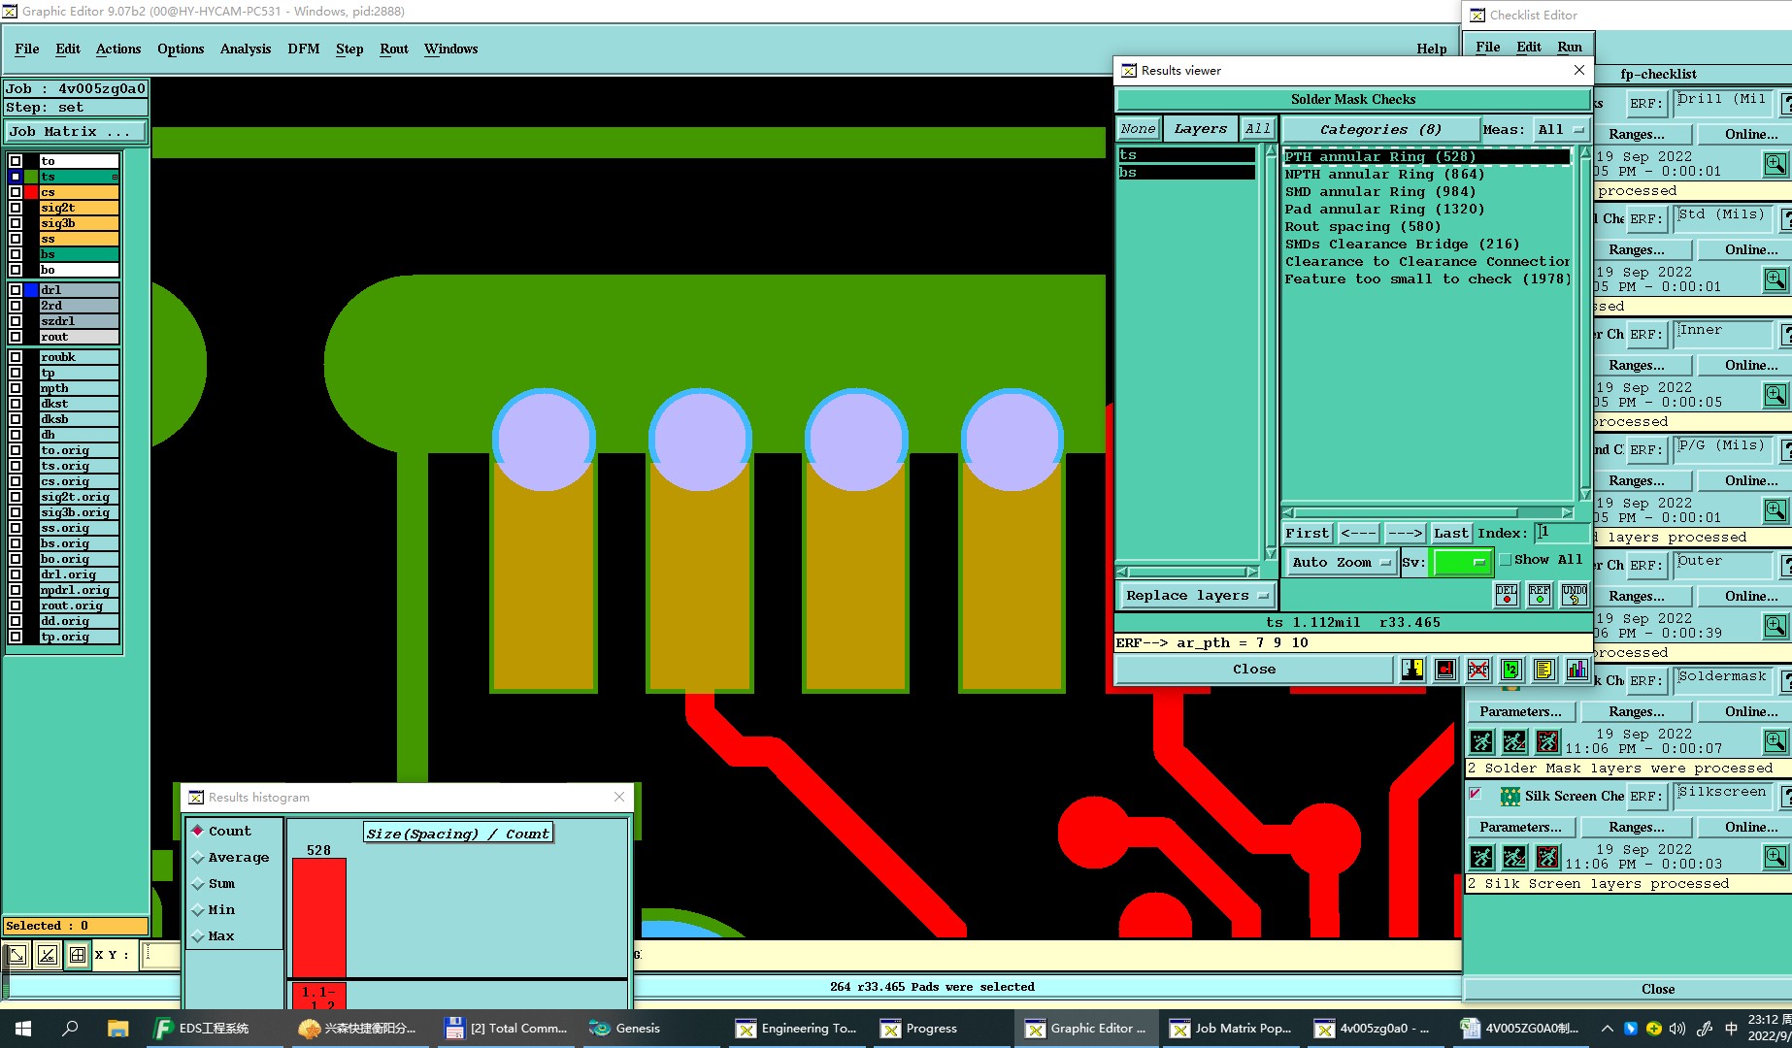Image resolution: width=1792 pixels, height=1048 pixels.
Task: Click the zoom-area icon beside X Y field
Action: tap(17, 955)
